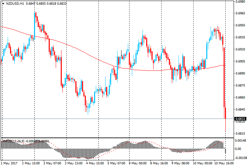Screen dimensions: 247x167
Task: Click the 0.6890 price scale value
Action: 240,73
